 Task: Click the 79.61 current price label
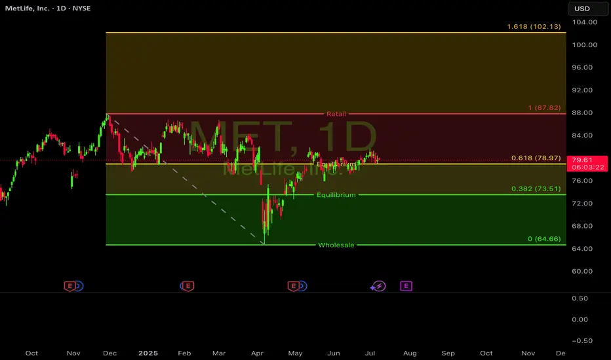[587, 164]
